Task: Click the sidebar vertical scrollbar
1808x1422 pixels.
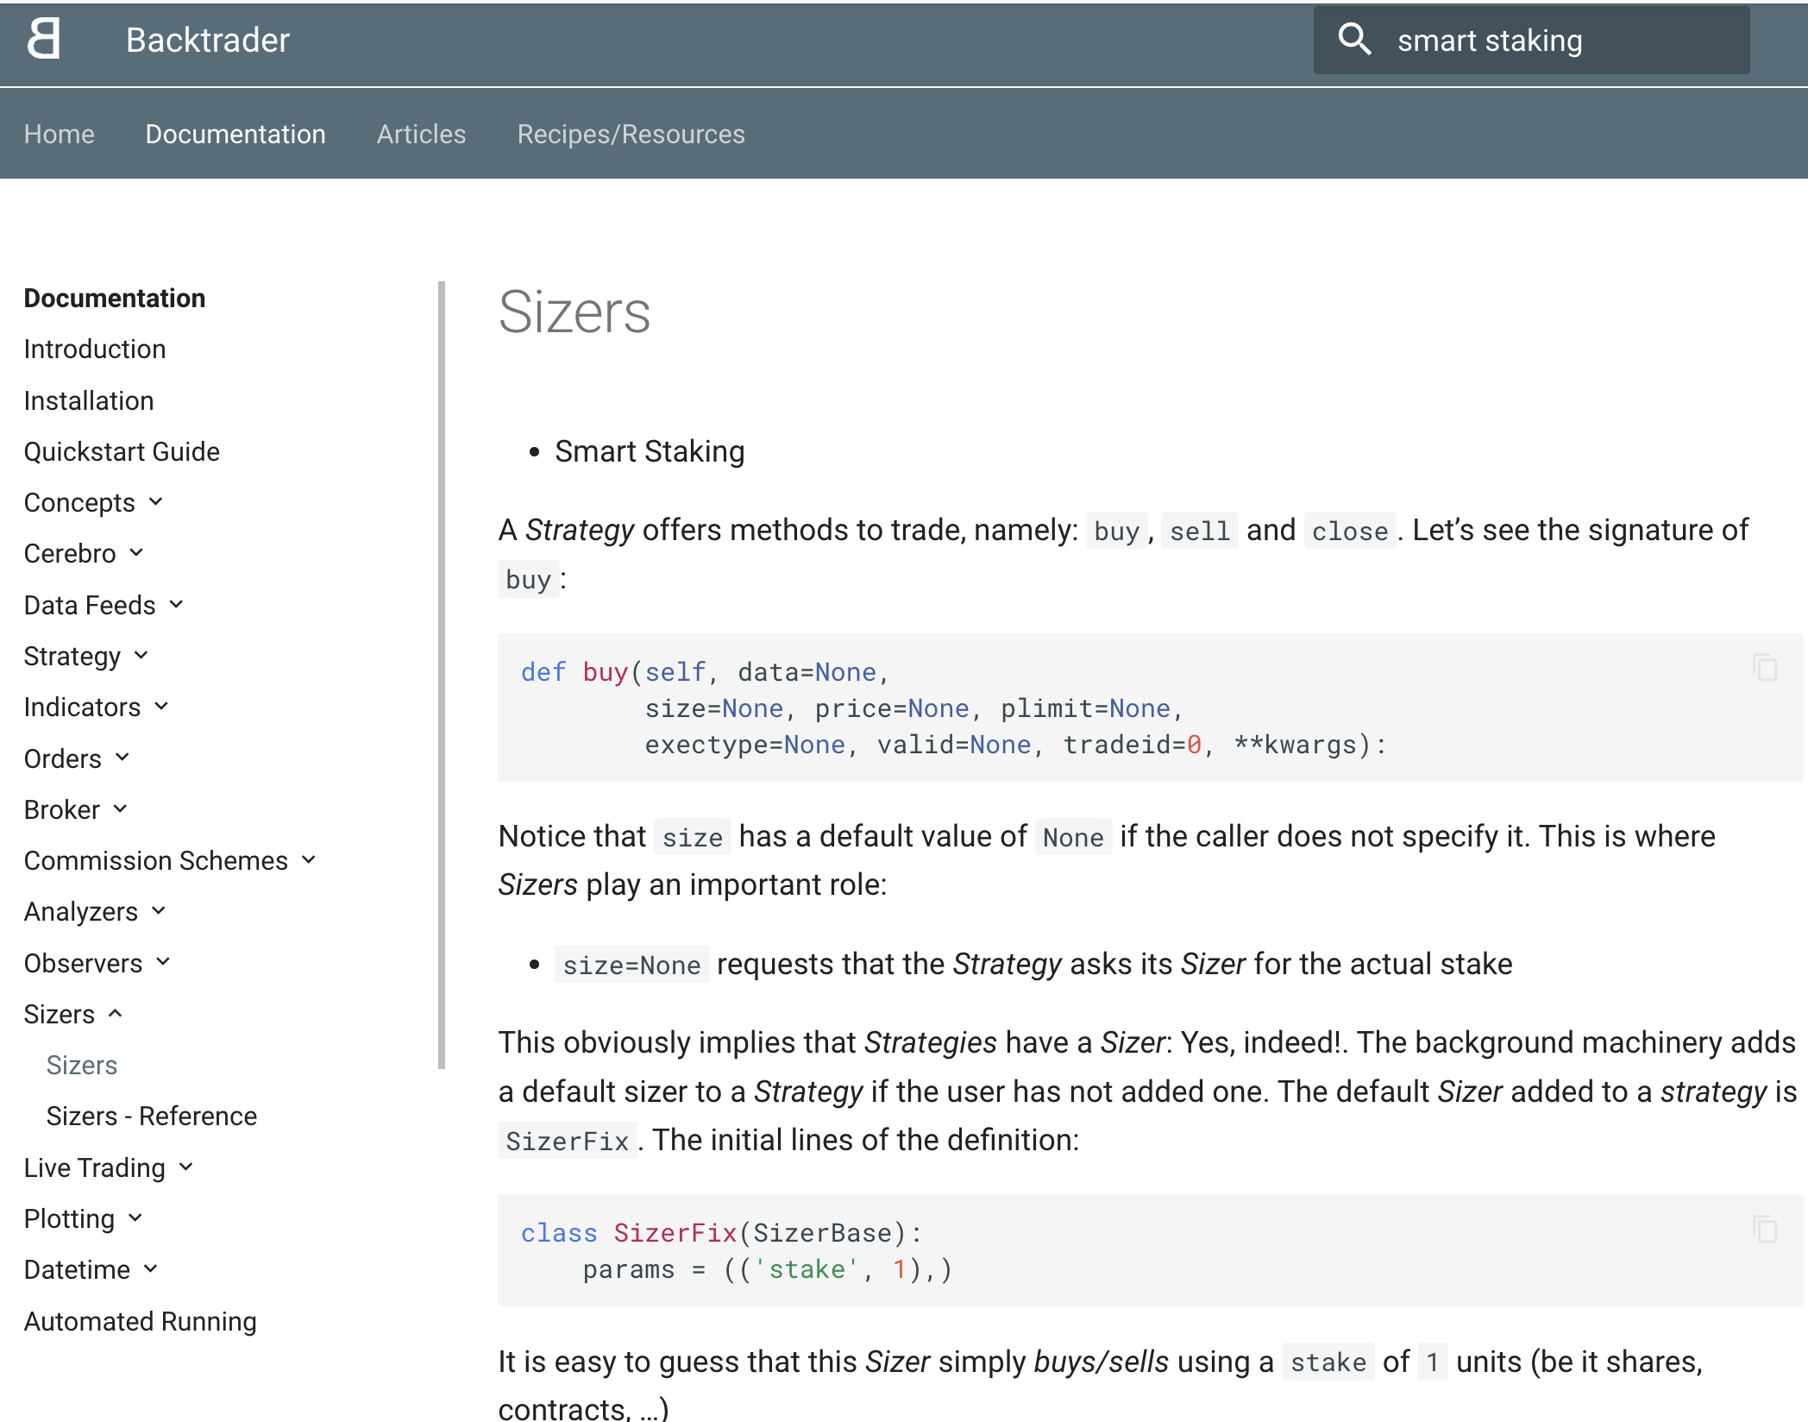Action: tap(442, 673)
